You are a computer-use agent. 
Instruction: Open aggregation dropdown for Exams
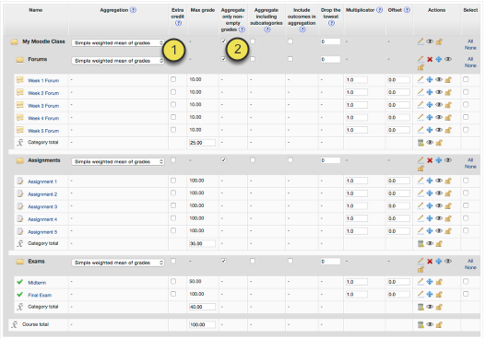click(x=118, y=263)
